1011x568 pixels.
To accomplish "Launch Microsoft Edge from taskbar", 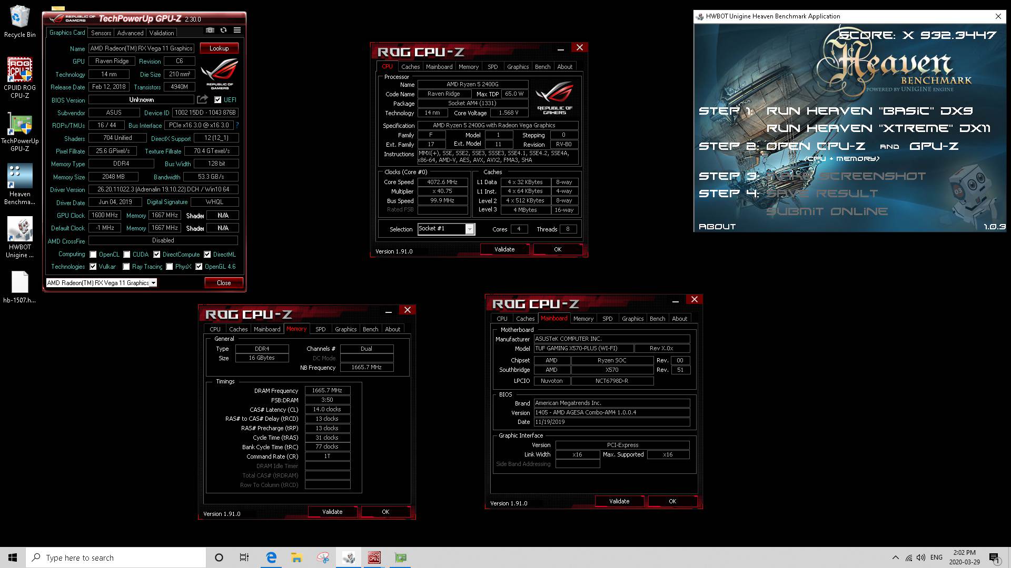I will tap(271, 557).
